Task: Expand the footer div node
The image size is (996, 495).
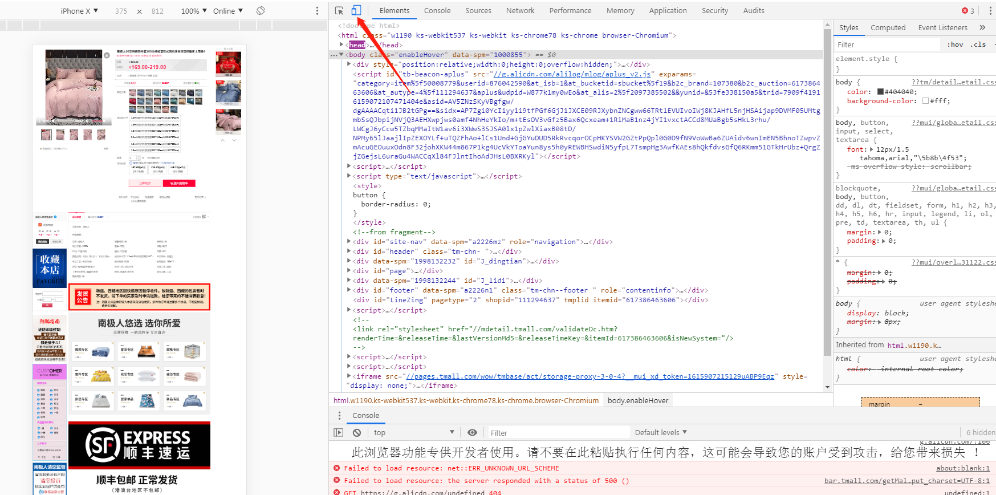Action: [x=349, y=290]
